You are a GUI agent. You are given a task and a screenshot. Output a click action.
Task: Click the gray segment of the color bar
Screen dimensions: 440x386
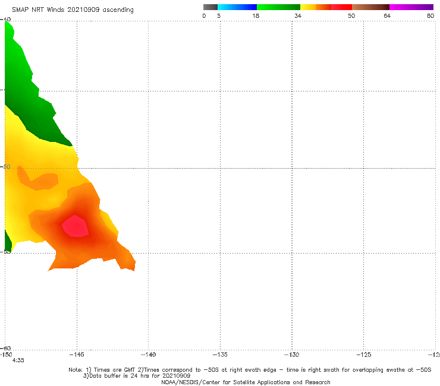(210, 7)
